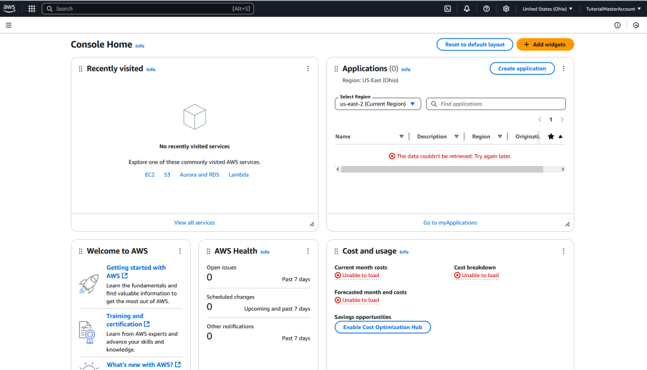Image resolution: width=647 pixels, height=370 pixels.
Task: Open the Lambda service link
Action: coord(238,174)
